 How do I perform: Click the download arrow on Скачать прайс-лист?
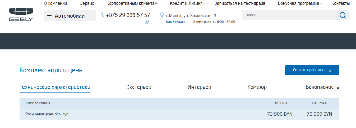coord(330,70)
